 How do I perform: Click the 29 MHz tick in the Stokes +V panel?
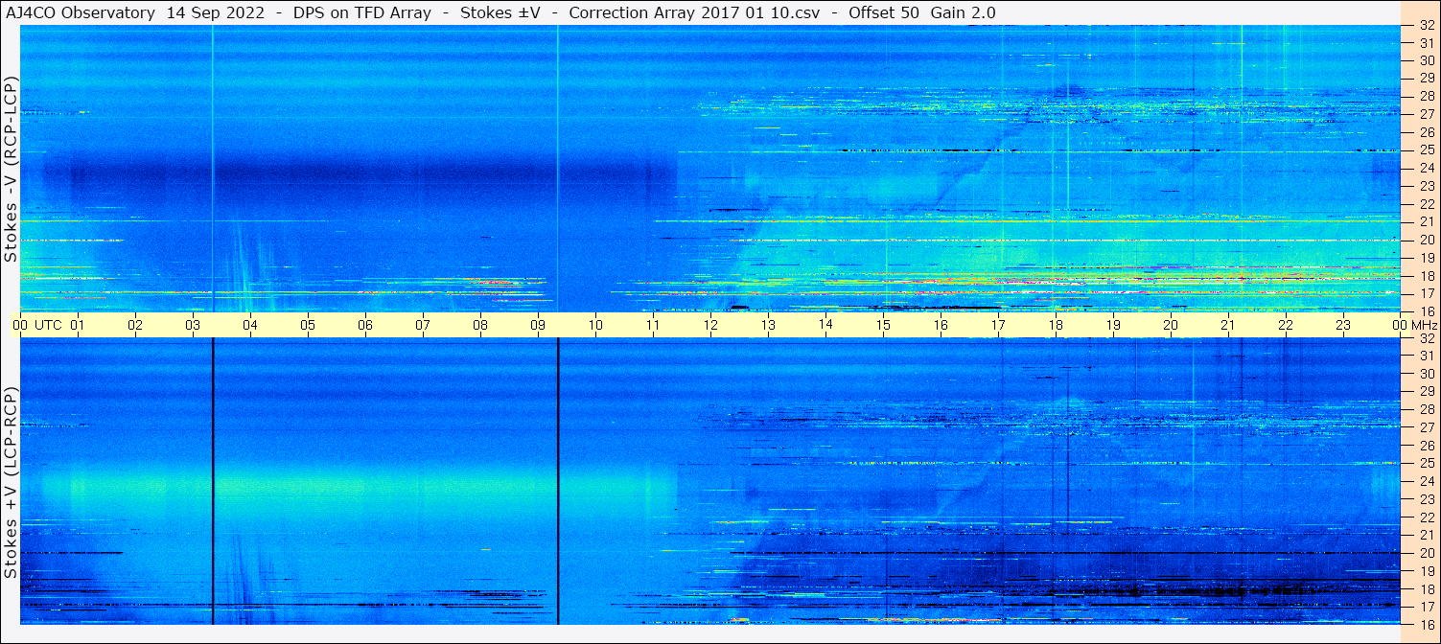[1426, 392]
